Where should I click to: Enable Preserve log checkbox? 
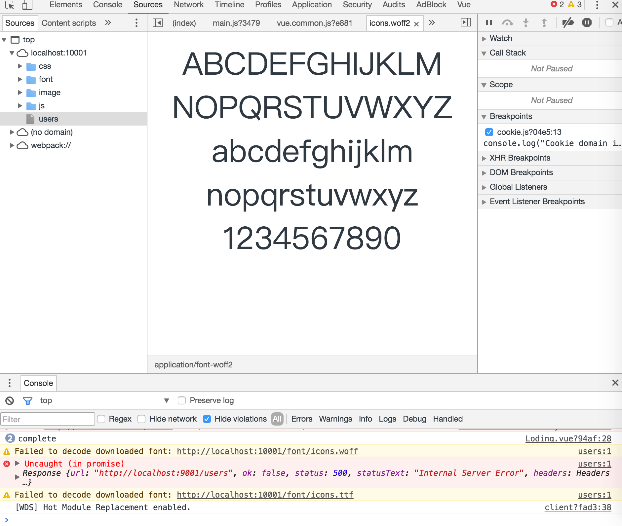click(182, 400)
